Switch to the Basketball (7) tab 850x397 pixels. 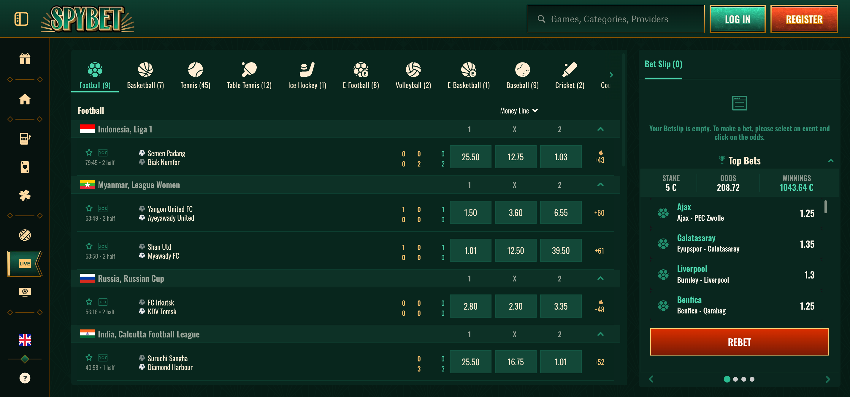pos(145,76)
